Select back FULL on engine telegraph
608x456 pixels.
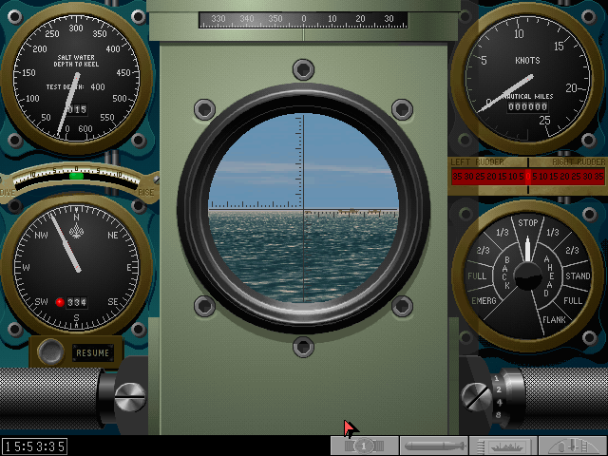[476, 276]
